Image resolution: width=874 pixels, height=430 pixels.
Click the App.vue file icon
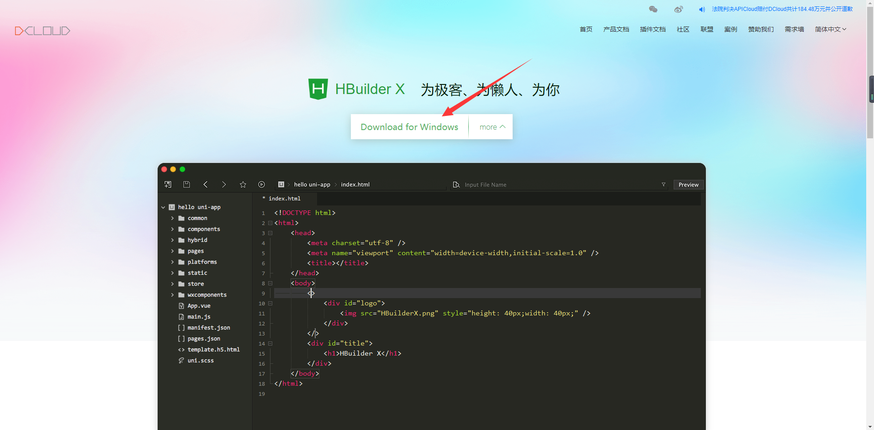(181, 306)
